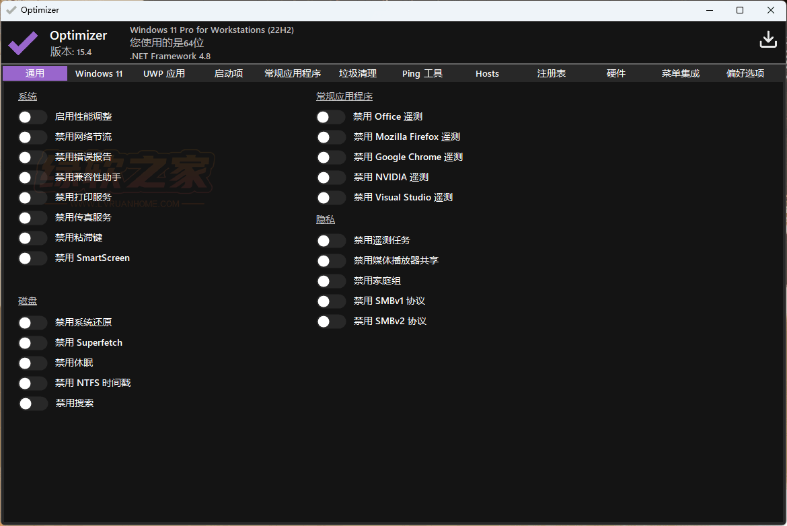Open the 注册表 tab

pos(551,73)
